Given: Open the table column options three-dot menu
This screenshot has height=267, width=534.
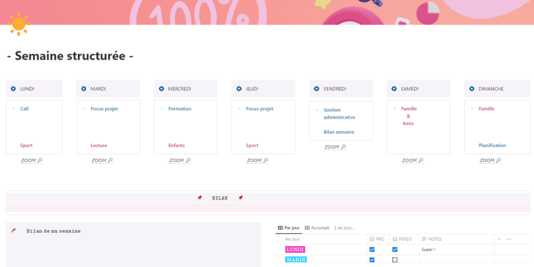Looking at the screenshot, I should [x=509, y=239].
